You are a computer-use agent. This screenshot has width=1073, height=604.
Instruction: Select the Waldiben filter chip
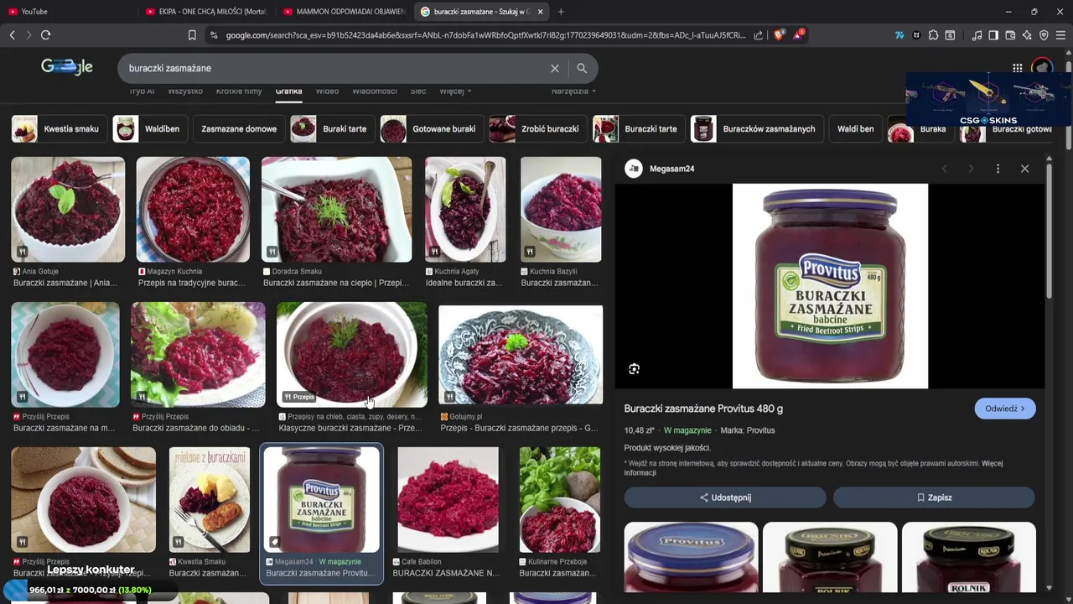[150, 129]
